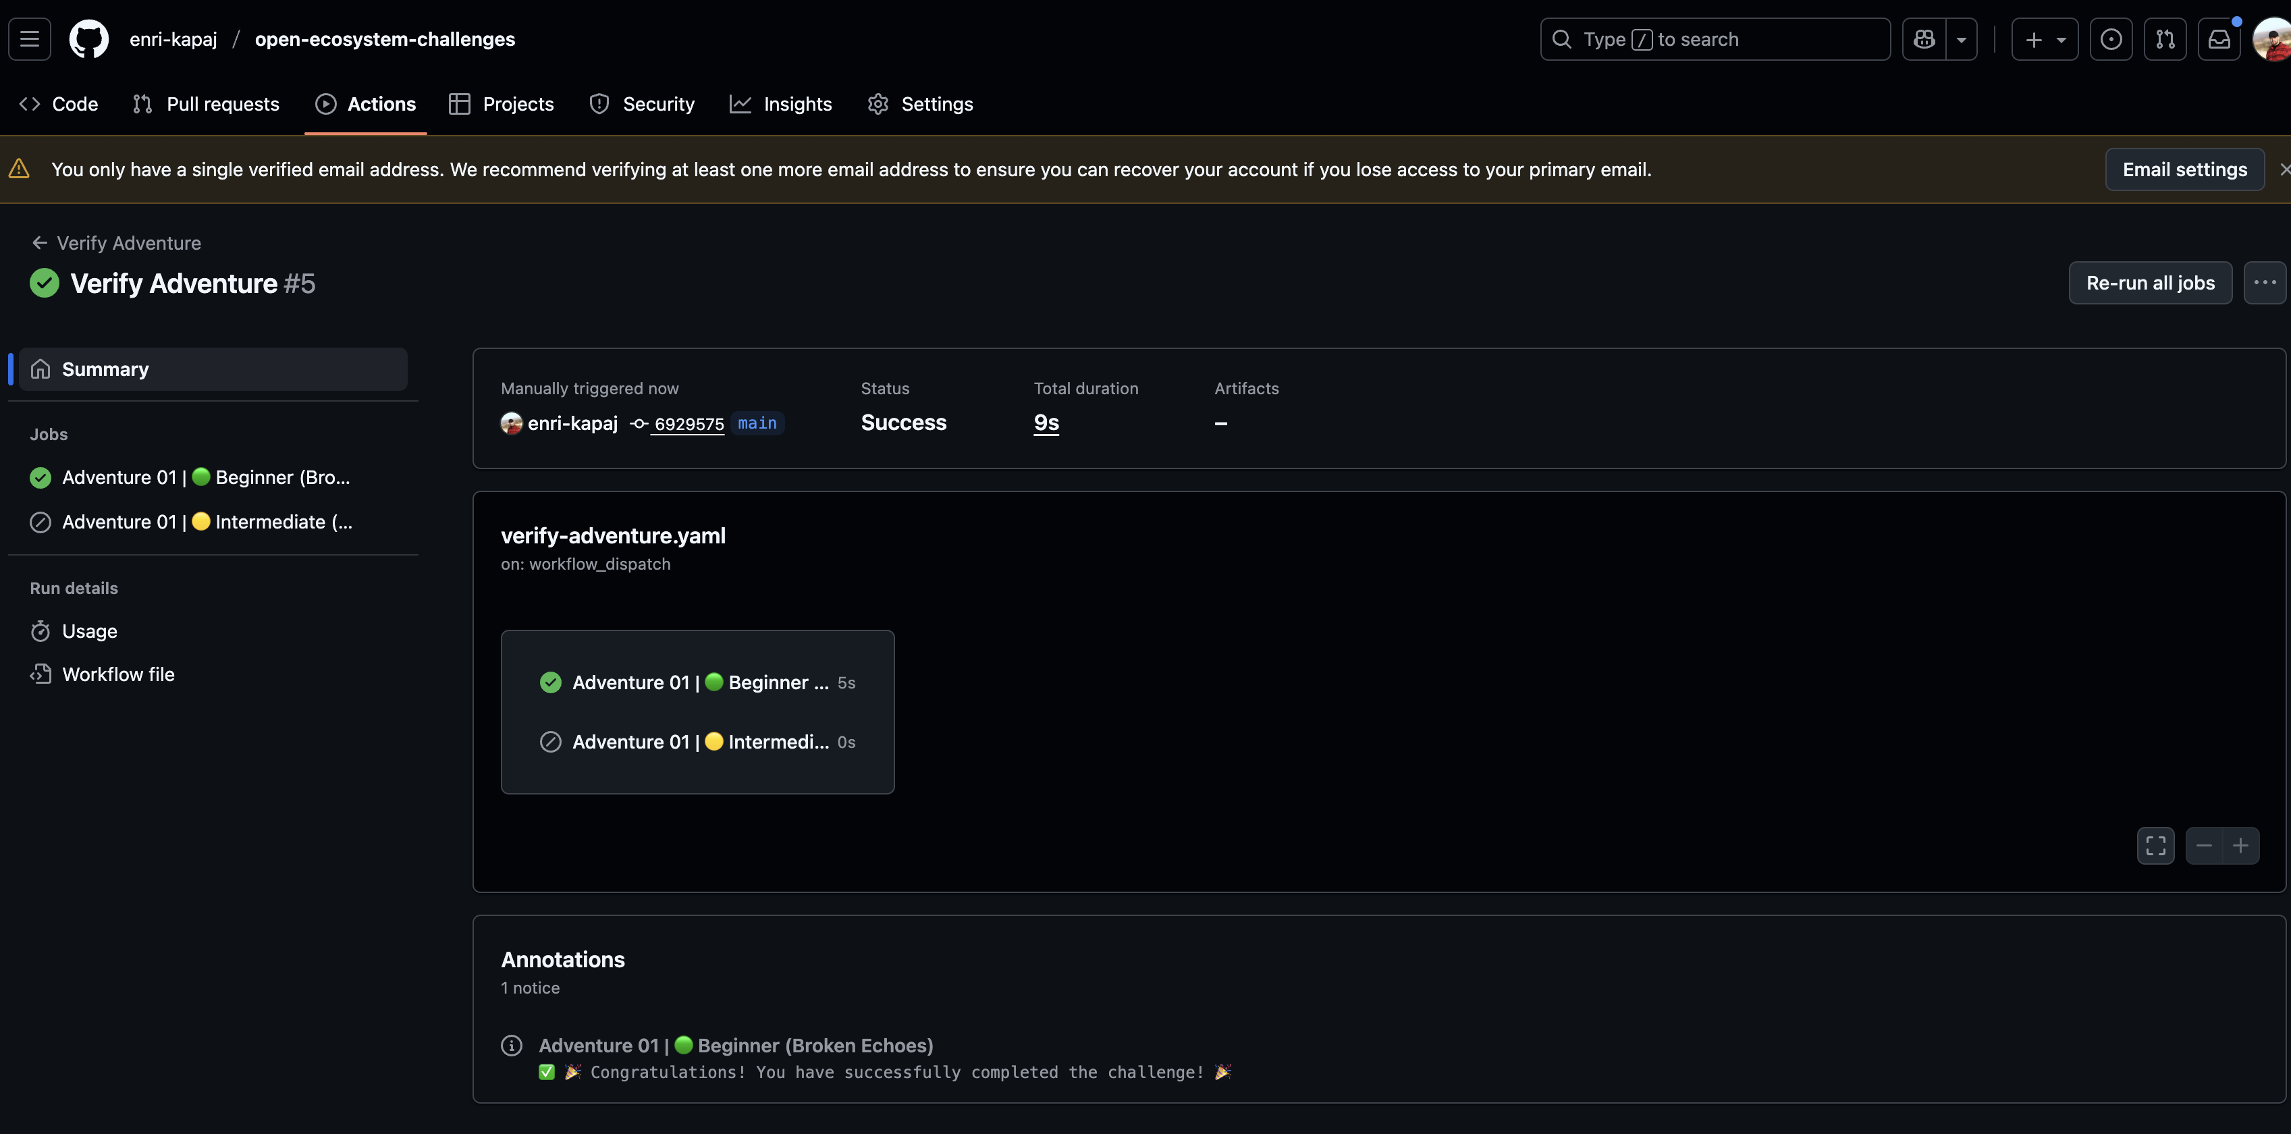
Task: Zoom in the workflow graph
Action: coord(2240,846)
